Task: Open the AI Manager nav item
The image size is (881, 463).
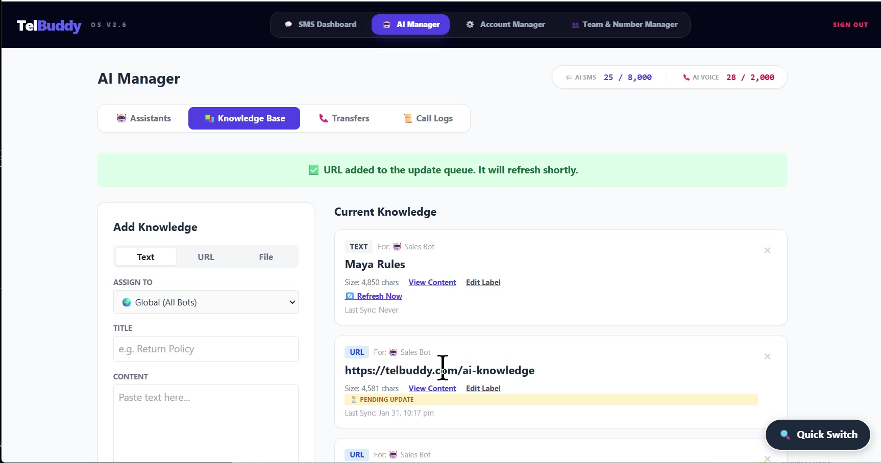Action: [x=411, y=24]
